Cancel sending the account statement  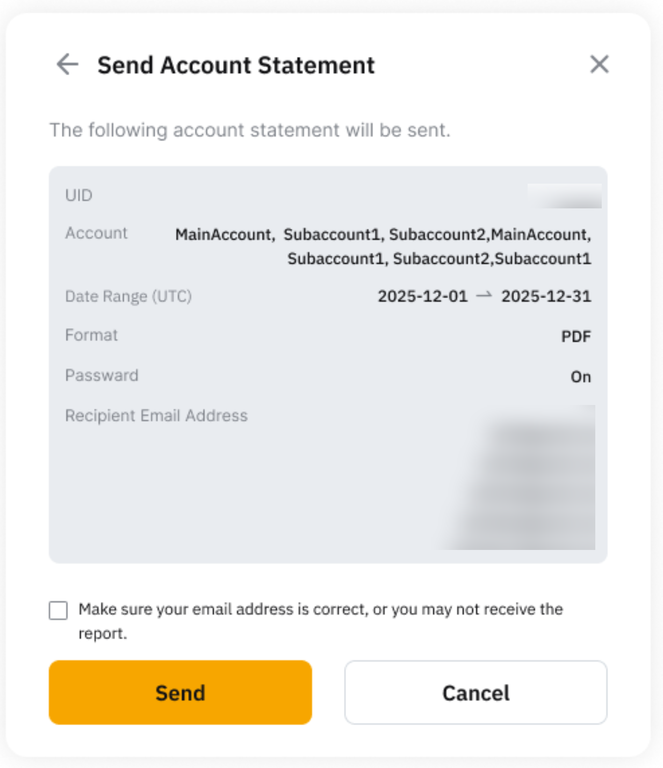point(475,692)
